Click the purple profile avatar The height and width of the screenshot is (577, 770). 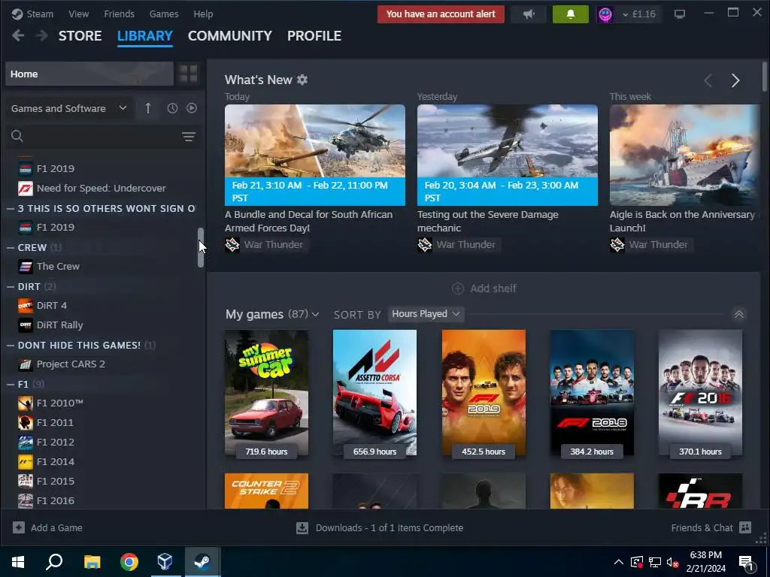[x=605, y=14]
